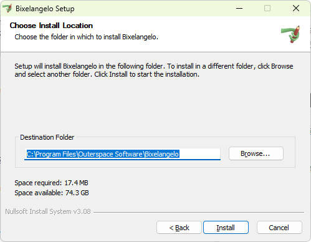The height and width of the screenshot is (242, 311).
Task: Click the 'Choose the folder in which' subtitle
Action: click(87, 37)
